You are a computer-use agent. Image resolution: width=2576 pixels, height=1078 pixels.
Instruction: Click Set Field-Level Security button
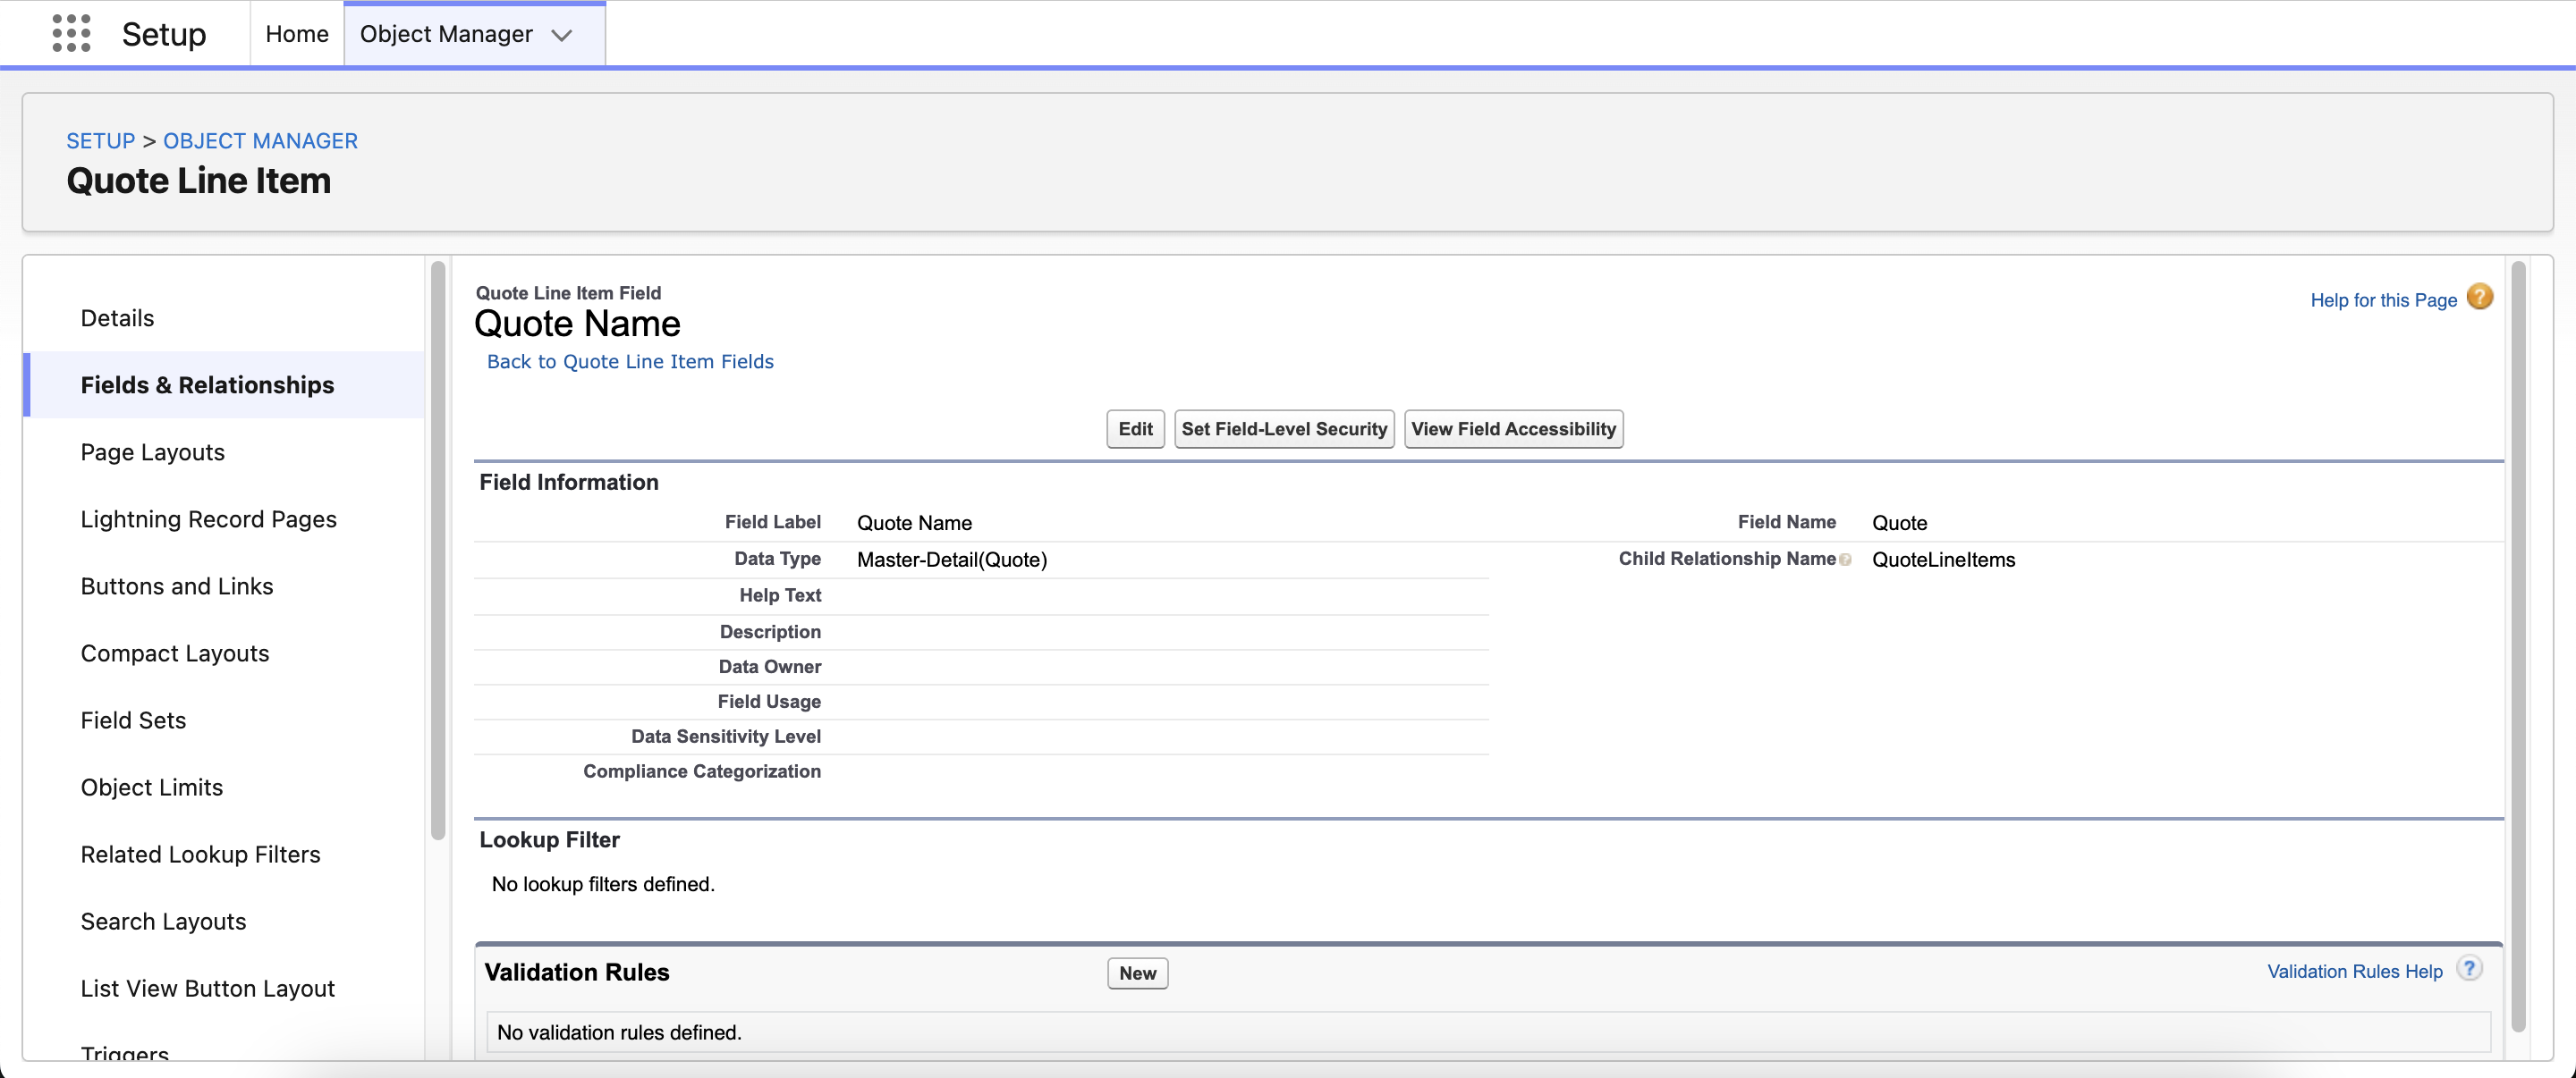click(1284, 428)
